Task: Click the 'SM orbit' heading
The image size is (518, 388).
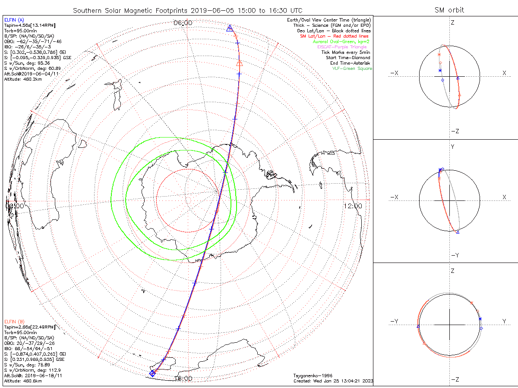Action: pos(449,10)
